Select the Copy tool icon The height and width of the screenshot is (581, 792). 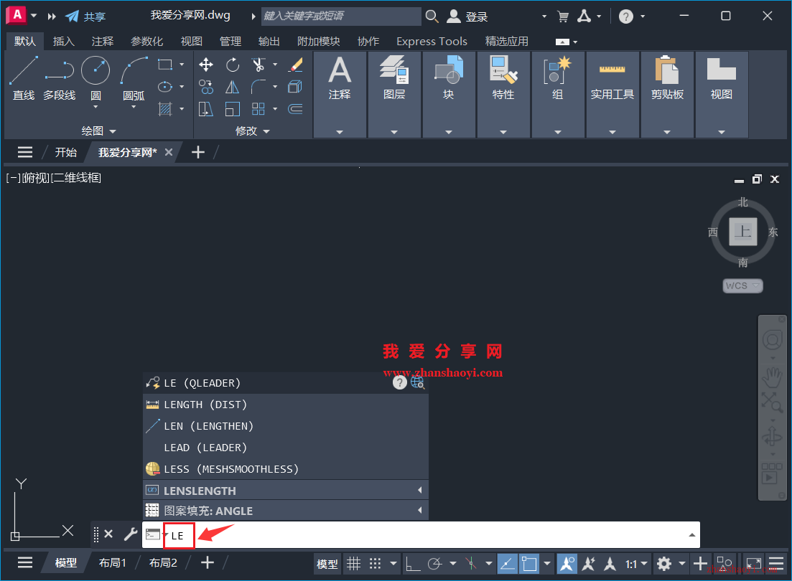click(205, 87)
